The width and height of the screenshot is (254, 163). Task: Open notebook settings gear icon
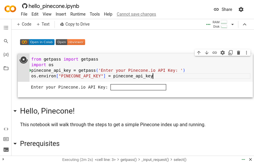point(241,9)
